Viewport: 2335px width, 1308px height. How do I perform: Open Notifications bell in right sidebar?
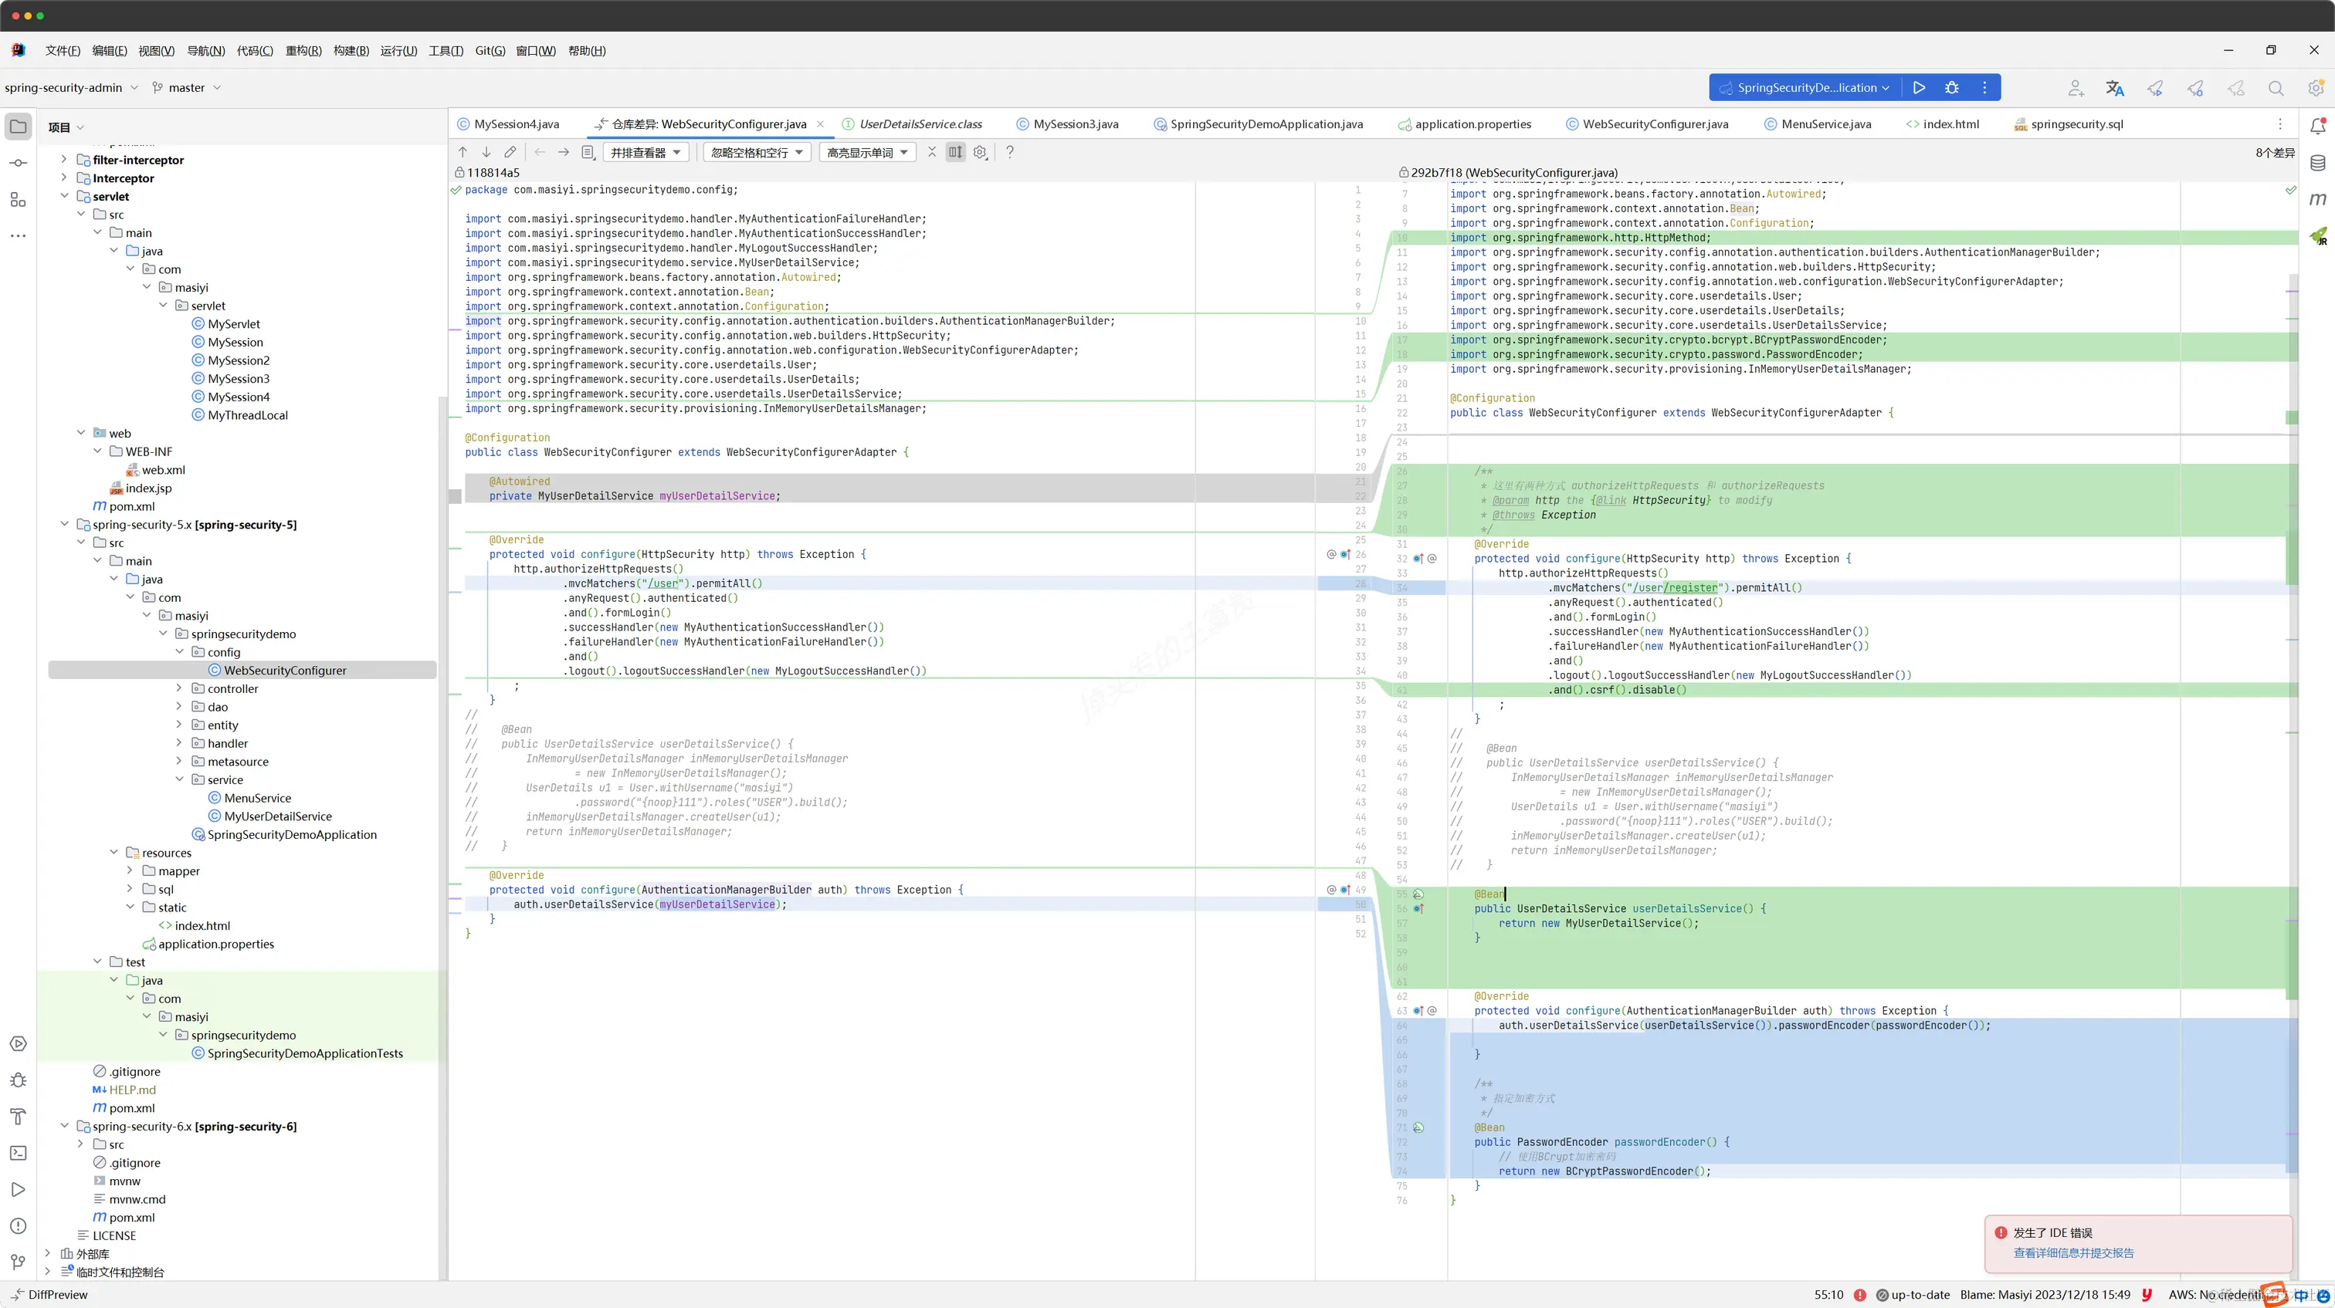tap(2317, 127)
